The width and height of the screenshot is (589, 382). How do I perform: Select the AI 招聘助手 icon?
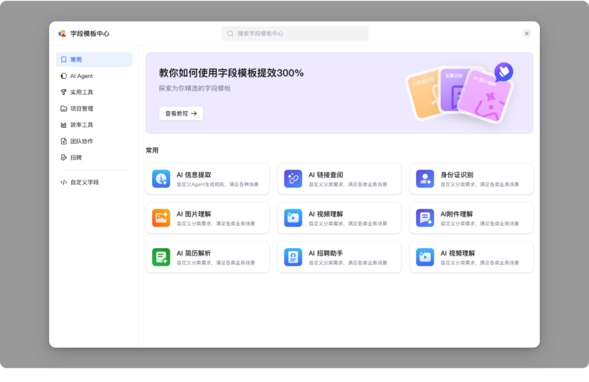click(293, 257)
